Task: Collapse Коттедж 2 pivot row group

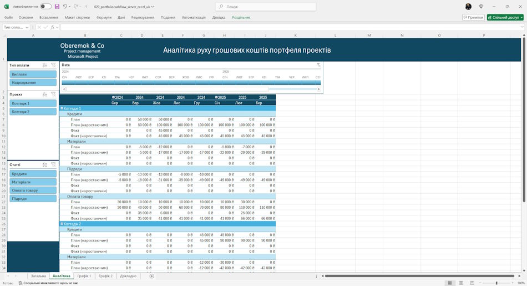Action: pyautogui.click(x=62, y=224)
